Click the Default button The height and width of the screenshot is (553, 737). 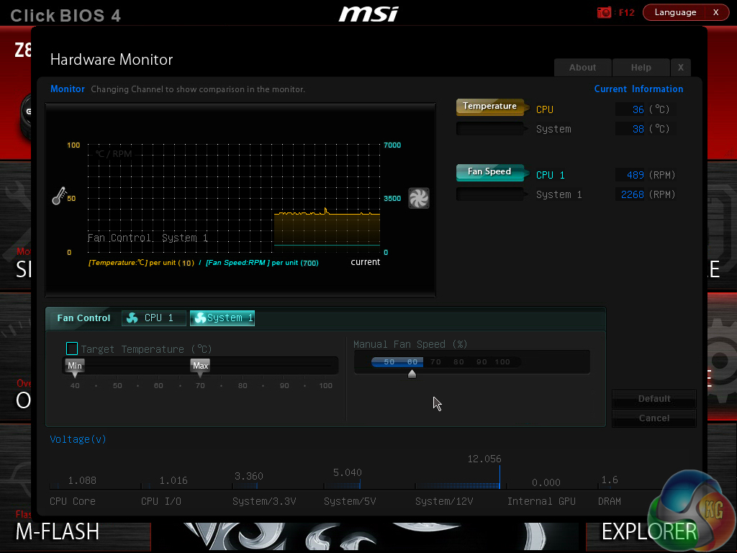click(x=654, y=399)
